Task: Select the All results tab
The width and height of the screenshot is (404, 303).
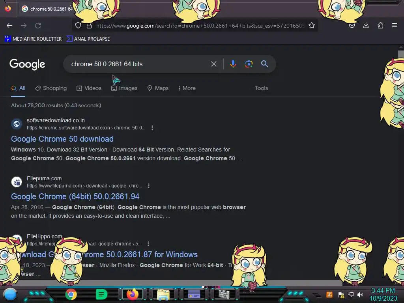Action: [x=18, y=88]
